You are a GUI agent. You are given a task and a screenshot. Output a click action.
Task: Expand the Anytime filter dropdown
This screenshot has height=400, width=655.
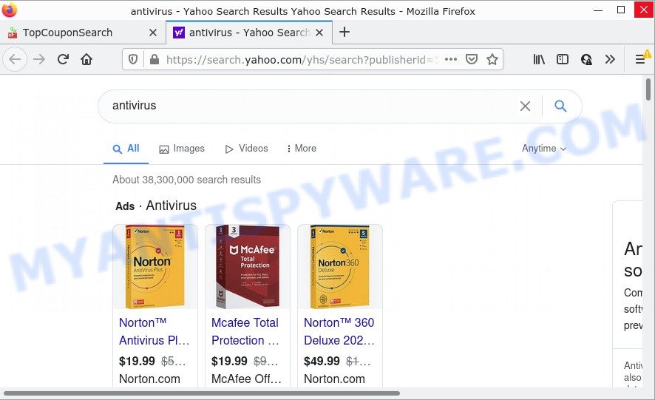[x=544, y=149]
